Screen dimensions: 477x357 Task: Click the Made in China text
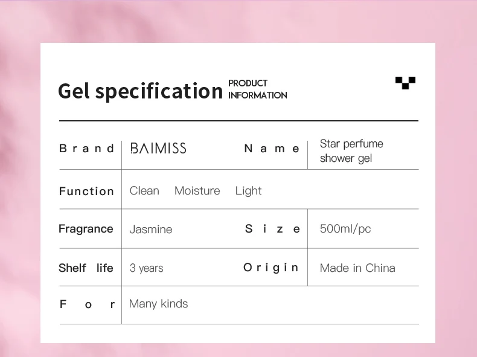tap(357, 268)
